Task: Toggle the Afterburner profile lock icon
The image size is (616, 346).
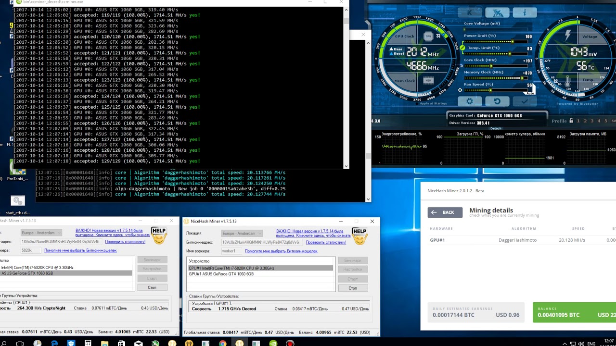Action: pyautogui.click(x=571, y=121)
